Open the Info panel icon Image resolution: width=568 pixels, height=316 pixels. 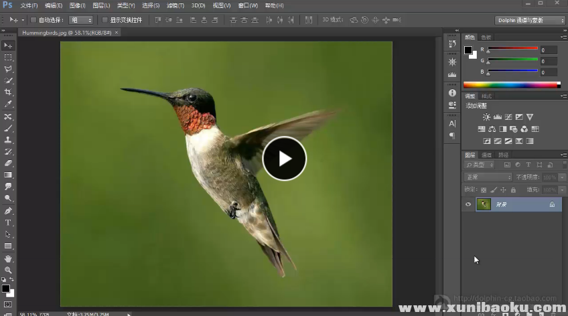point(452,93)
